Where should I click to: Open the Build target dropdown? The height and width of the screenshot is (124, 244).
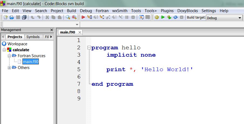point(224,18)
